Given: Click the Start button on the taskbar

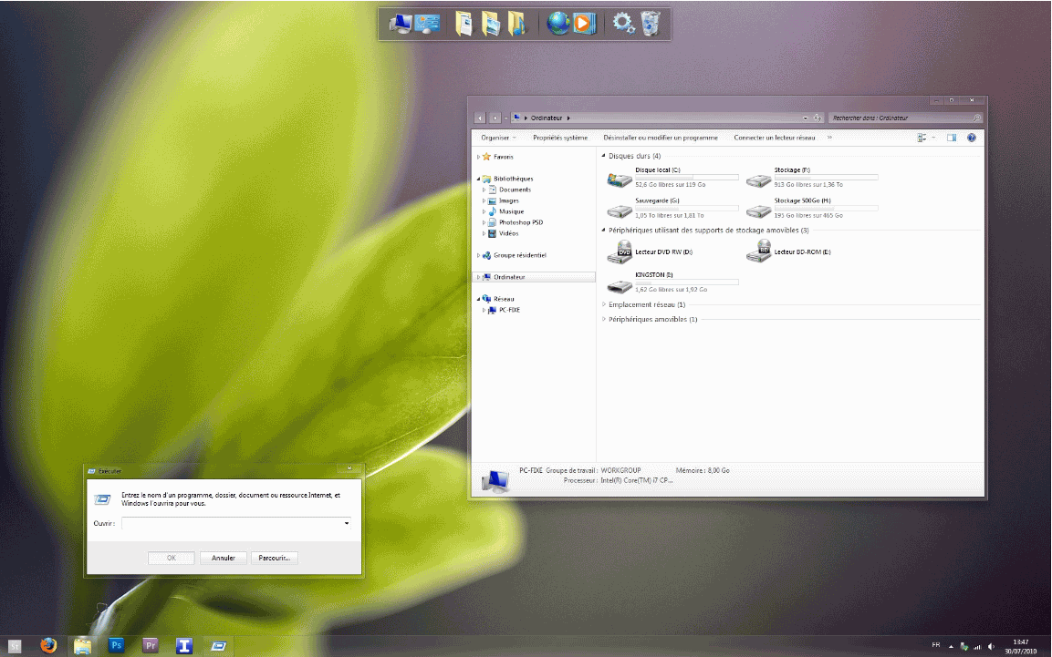Looking at the screenshot, I should pos(15,646).
